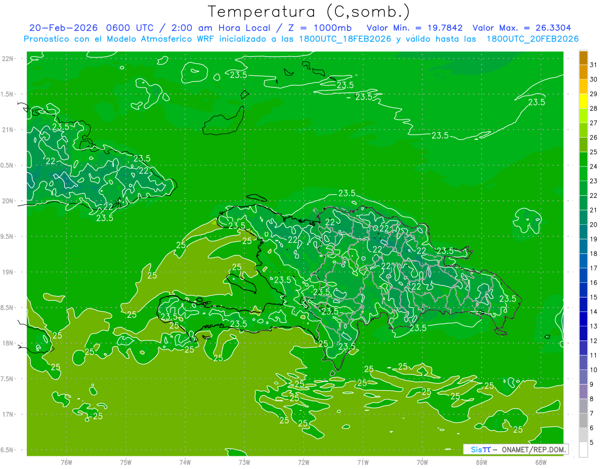Click the '1800UTC_20FEB2026' valid-until time text

[x=532, y=39]
